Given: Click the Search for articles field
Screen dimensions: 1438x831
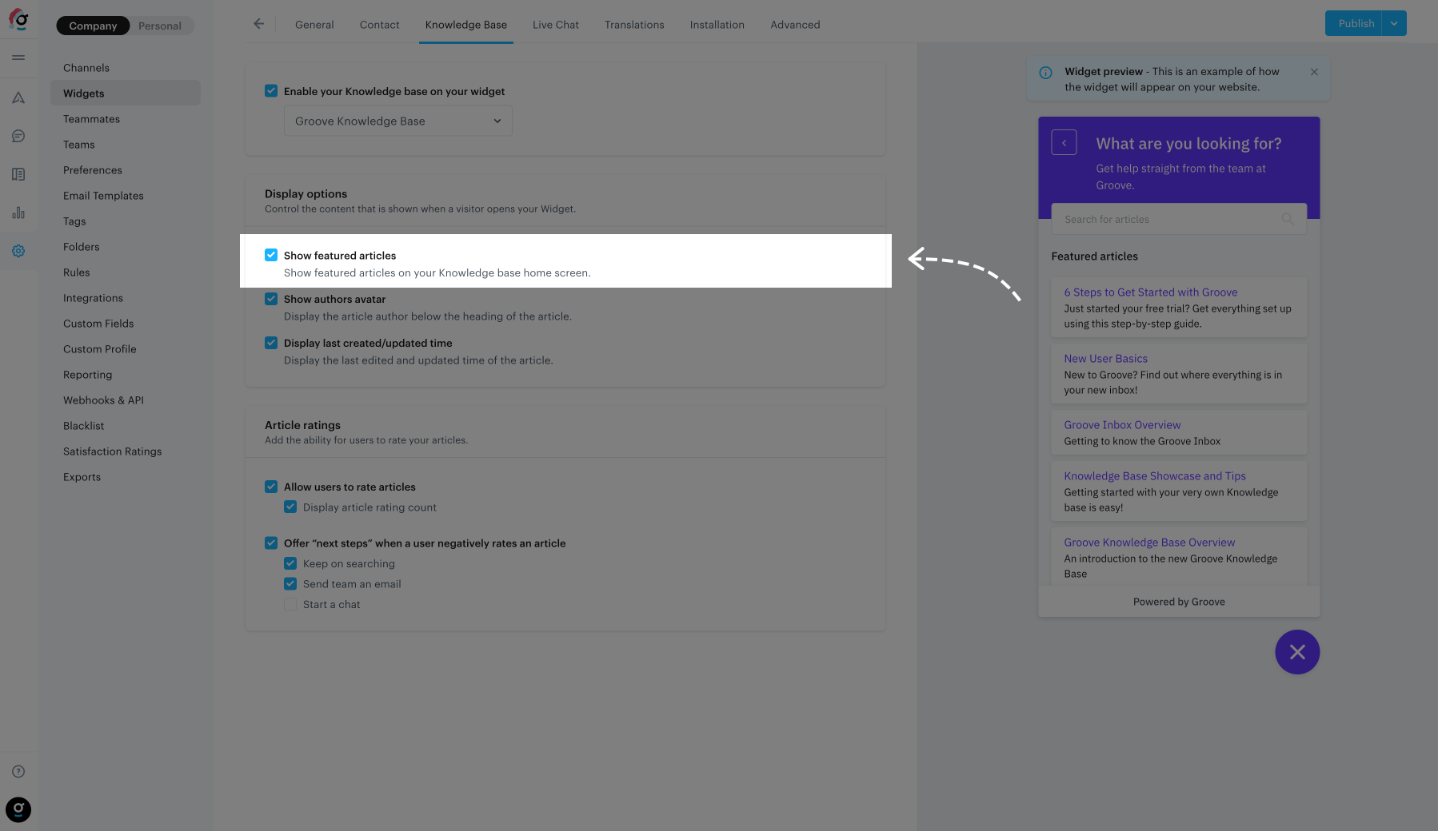Looking at the screenshot, I should coord(1168,219).
